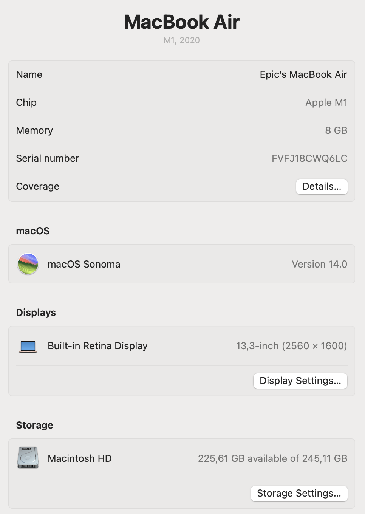This screenshot has height=514, width=365.
Task: Click the Built-in Retina Display label
Action: [x=97, y=346]
